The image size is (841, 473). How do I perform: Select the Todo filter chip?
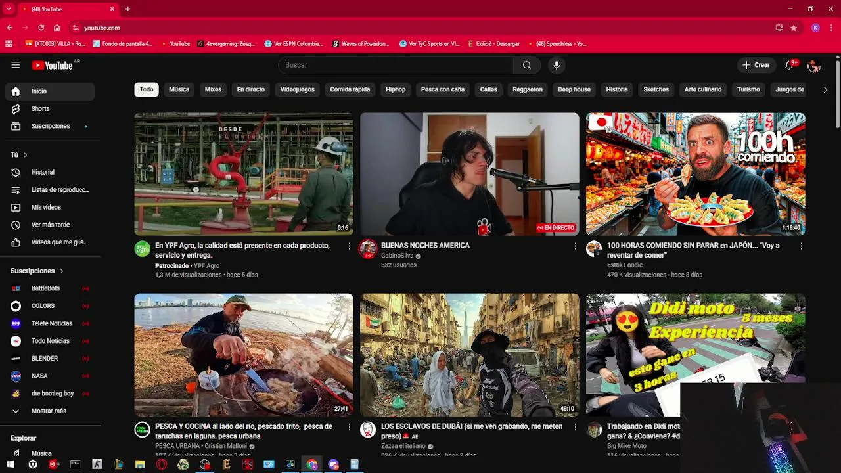click(x=147, y=89)
